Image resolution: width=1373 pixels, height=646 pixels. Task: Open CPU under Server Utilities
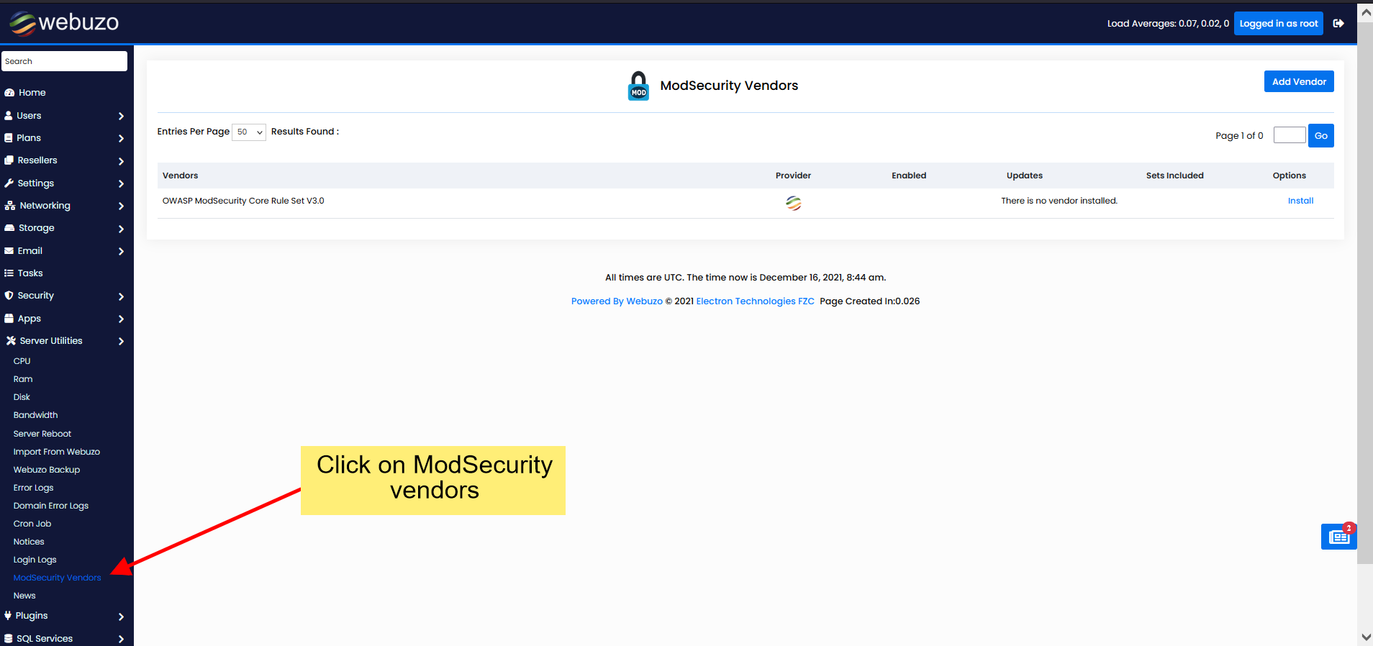[22, 361]
